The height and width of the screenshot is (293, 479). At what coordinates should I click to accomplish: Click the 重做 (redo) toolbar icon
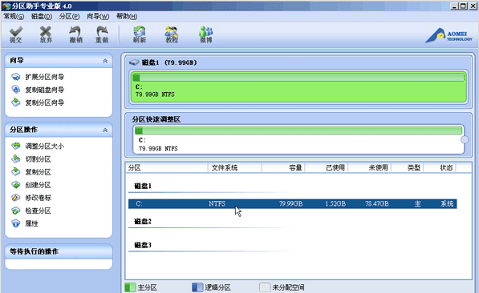(x=102, y=34)
